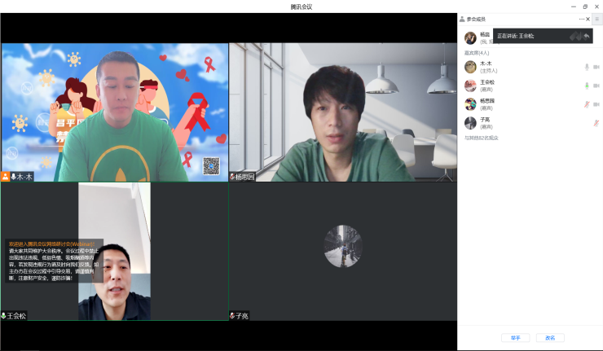Image resolution: width=603 pixels, height=351 pixels.
Task: Toggle the sidebar panel list icon
Action: coord(596,19)
